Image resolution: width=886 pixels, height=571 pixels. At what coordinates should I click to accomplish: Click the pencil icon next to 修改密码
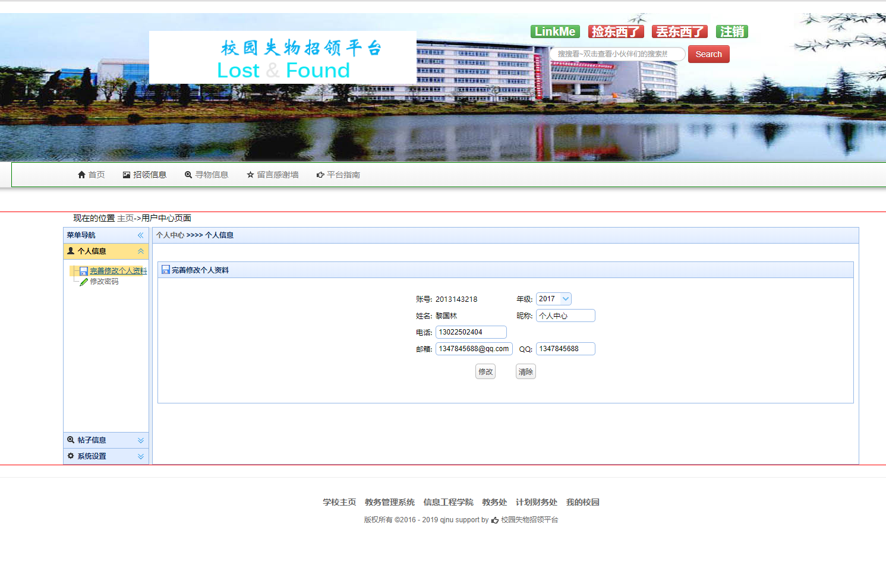click(83, 282)
